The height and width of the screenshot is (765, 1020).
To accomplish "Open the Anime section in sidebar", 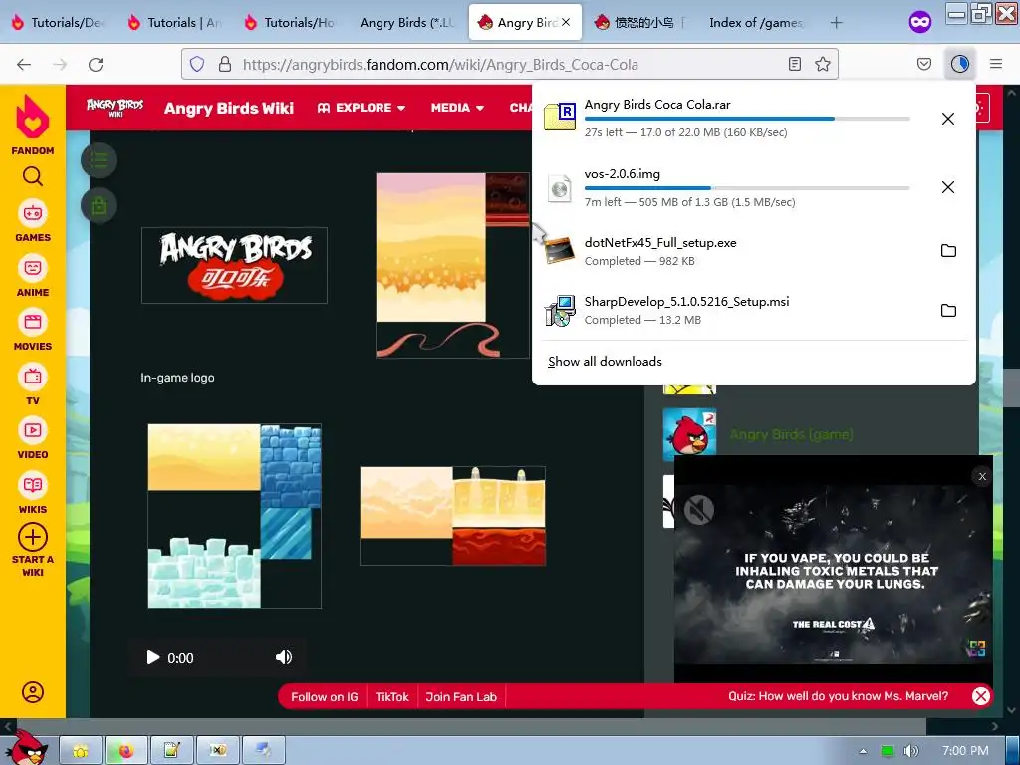I will click(33, 277).
